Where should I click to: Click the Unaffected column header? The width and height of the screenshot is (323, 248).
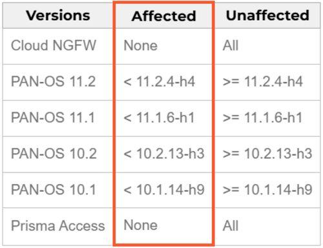(267, 15)
